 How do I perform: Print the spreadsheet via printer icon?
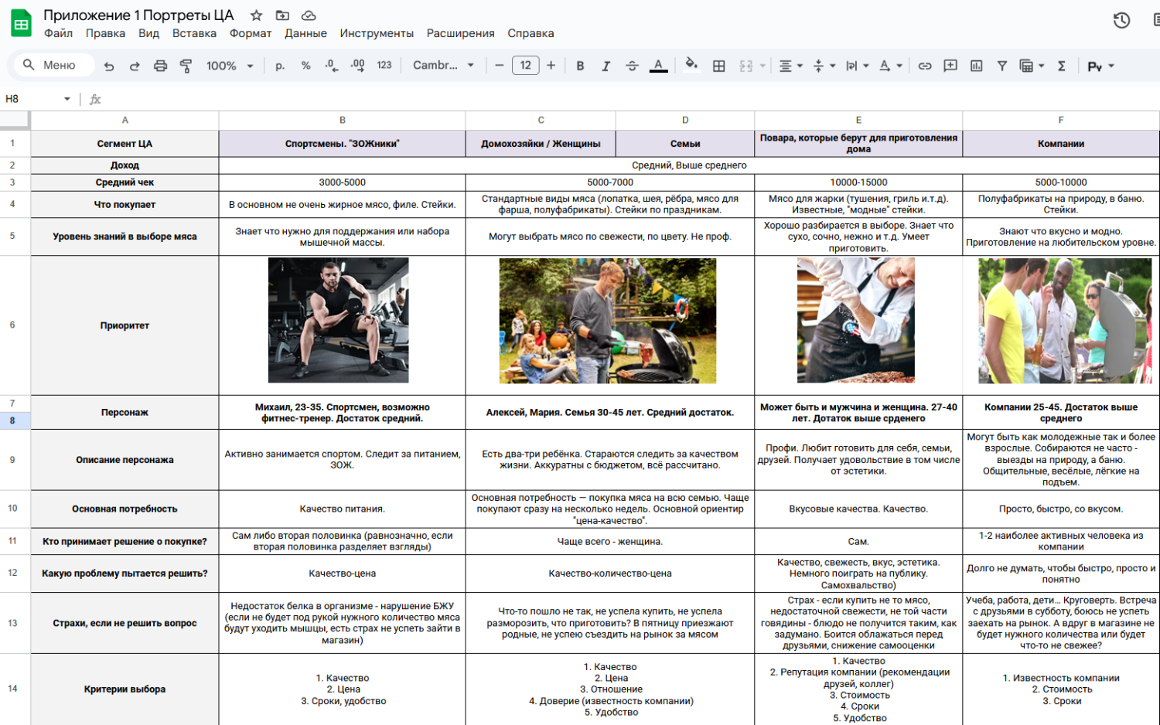point(160,66)
